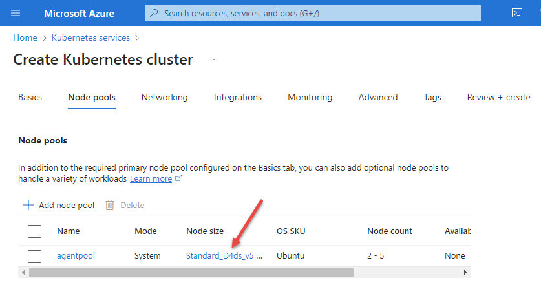The height and width of the screenshot is (307, 541).
Task: Launch Cloud Shell from top bar
Action: [516, 13]
